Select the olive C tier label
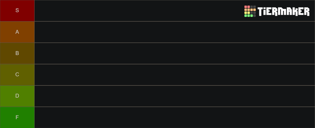Viewport: 315px width, 128px height. pyautogui.click(x=17, y=75)
